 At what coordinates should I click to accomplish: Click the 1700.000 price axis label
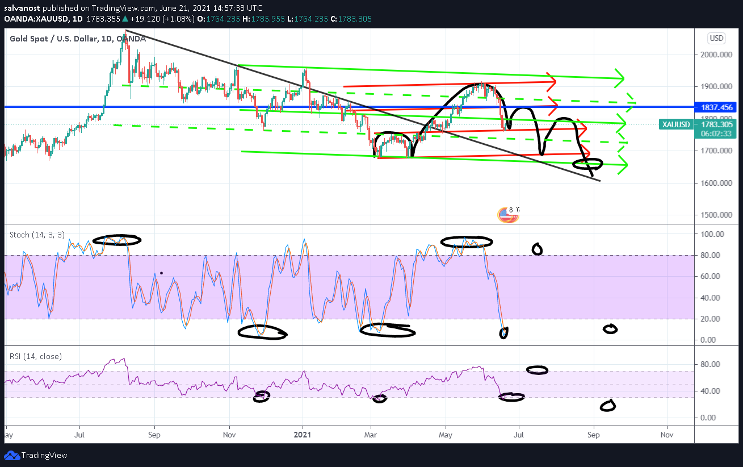[717, 151]
